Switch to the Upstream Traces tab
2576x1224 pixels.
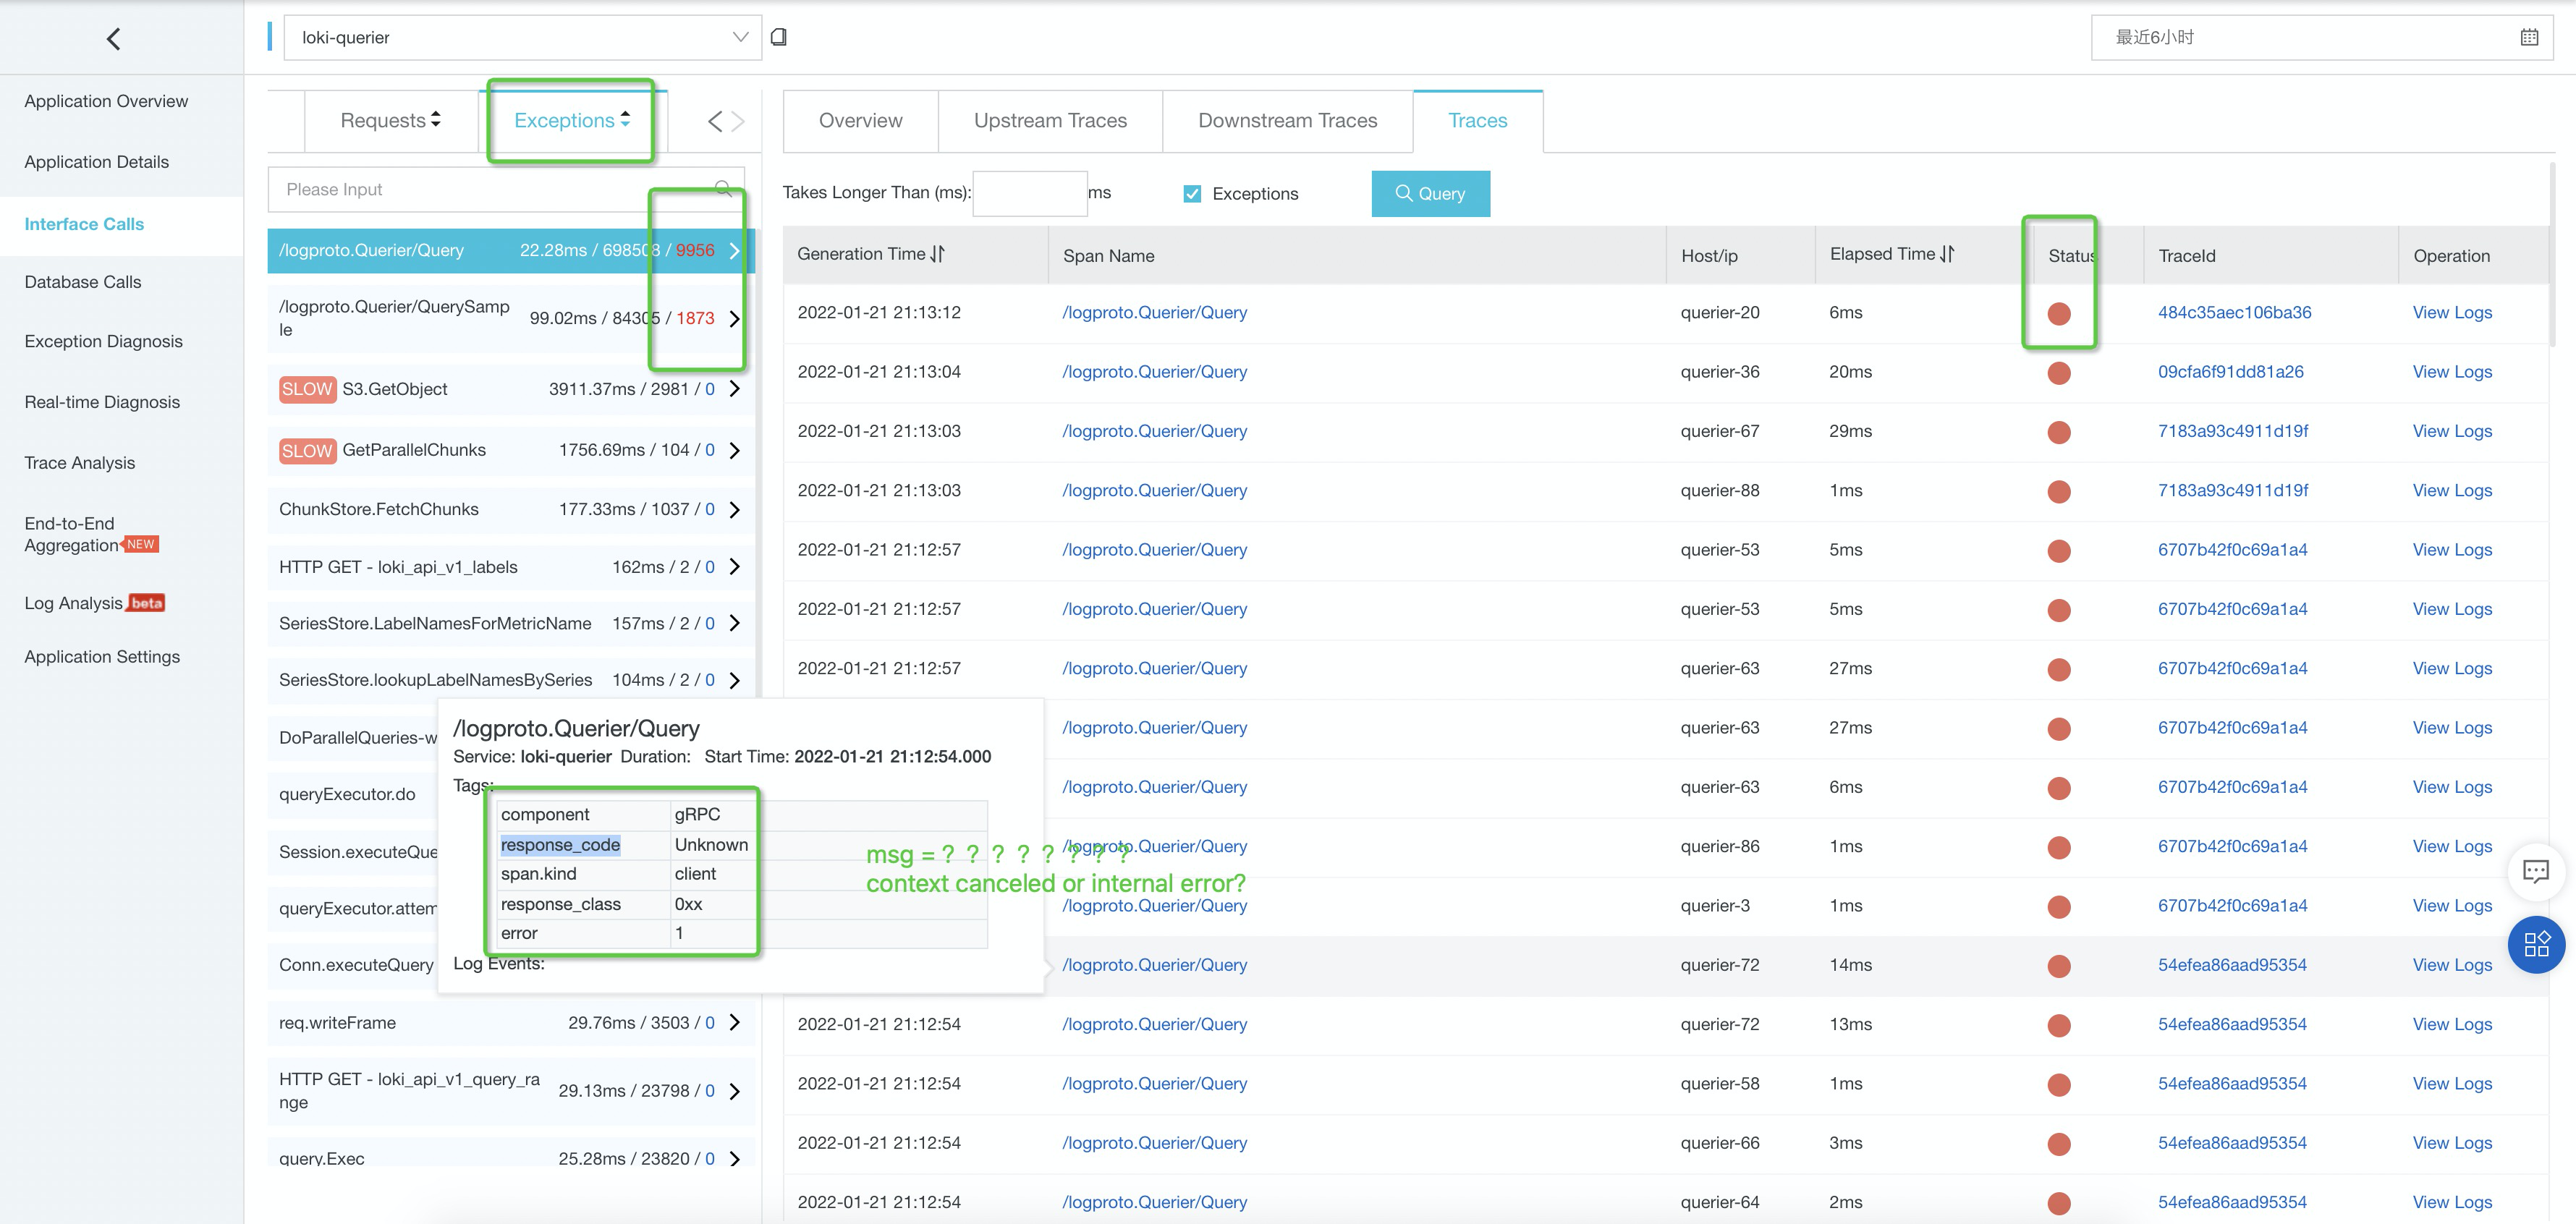coord(1050,120)
